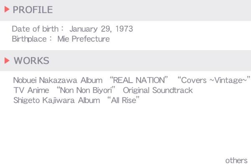Click the gray WORKS header bar
Image resolution: width=251 pixels, height=167 pixels.
click(125, 61)
